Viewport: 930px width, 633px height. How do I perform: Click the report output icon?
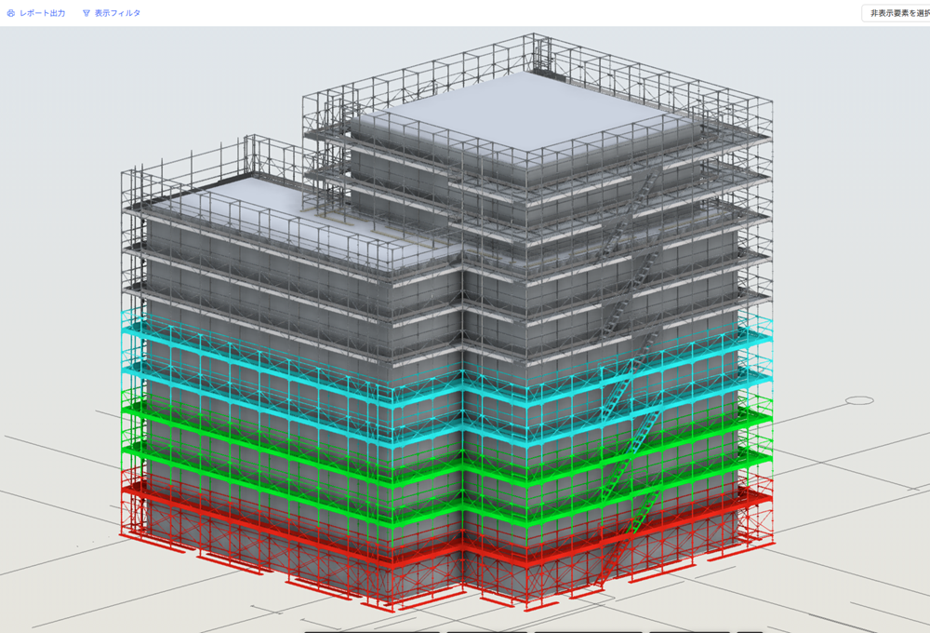click(11, 13)
